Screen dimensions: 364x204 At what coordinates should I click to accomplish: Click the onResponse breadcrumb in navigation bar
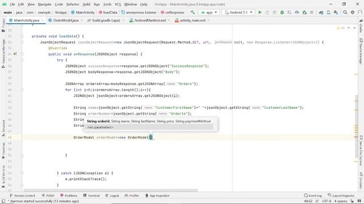click(172, 12)
